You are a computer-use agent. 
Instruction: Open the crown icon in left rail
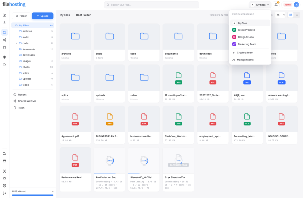tap(4, 178)
